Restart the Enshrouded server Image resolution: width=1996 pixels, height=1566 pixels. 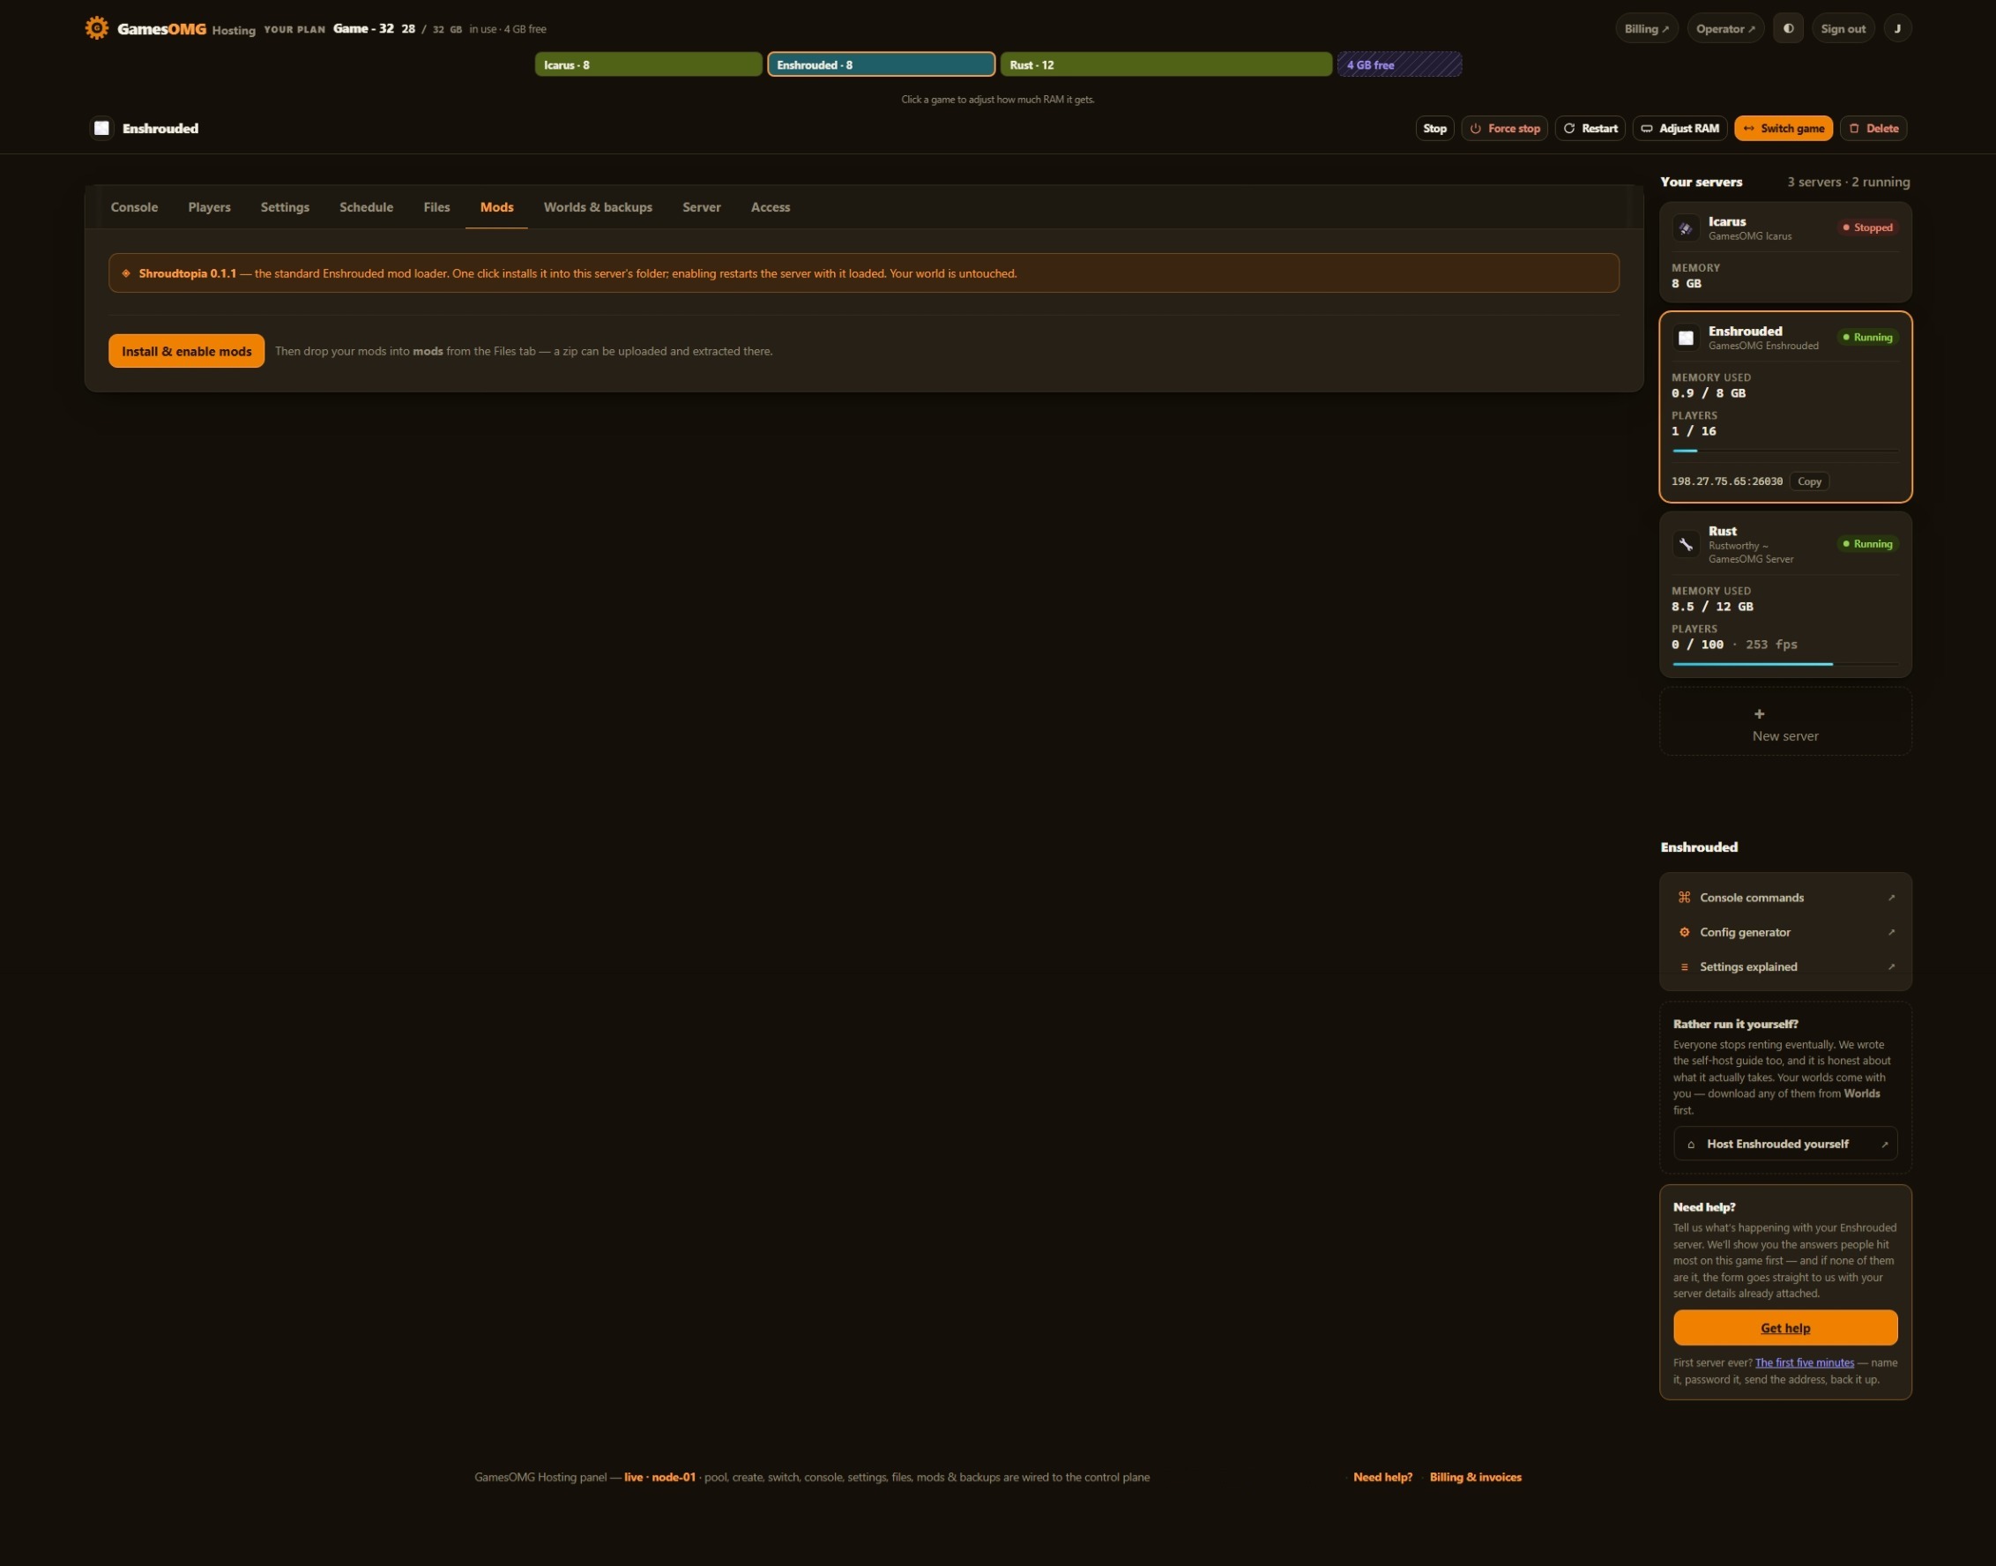[1590, 129]
